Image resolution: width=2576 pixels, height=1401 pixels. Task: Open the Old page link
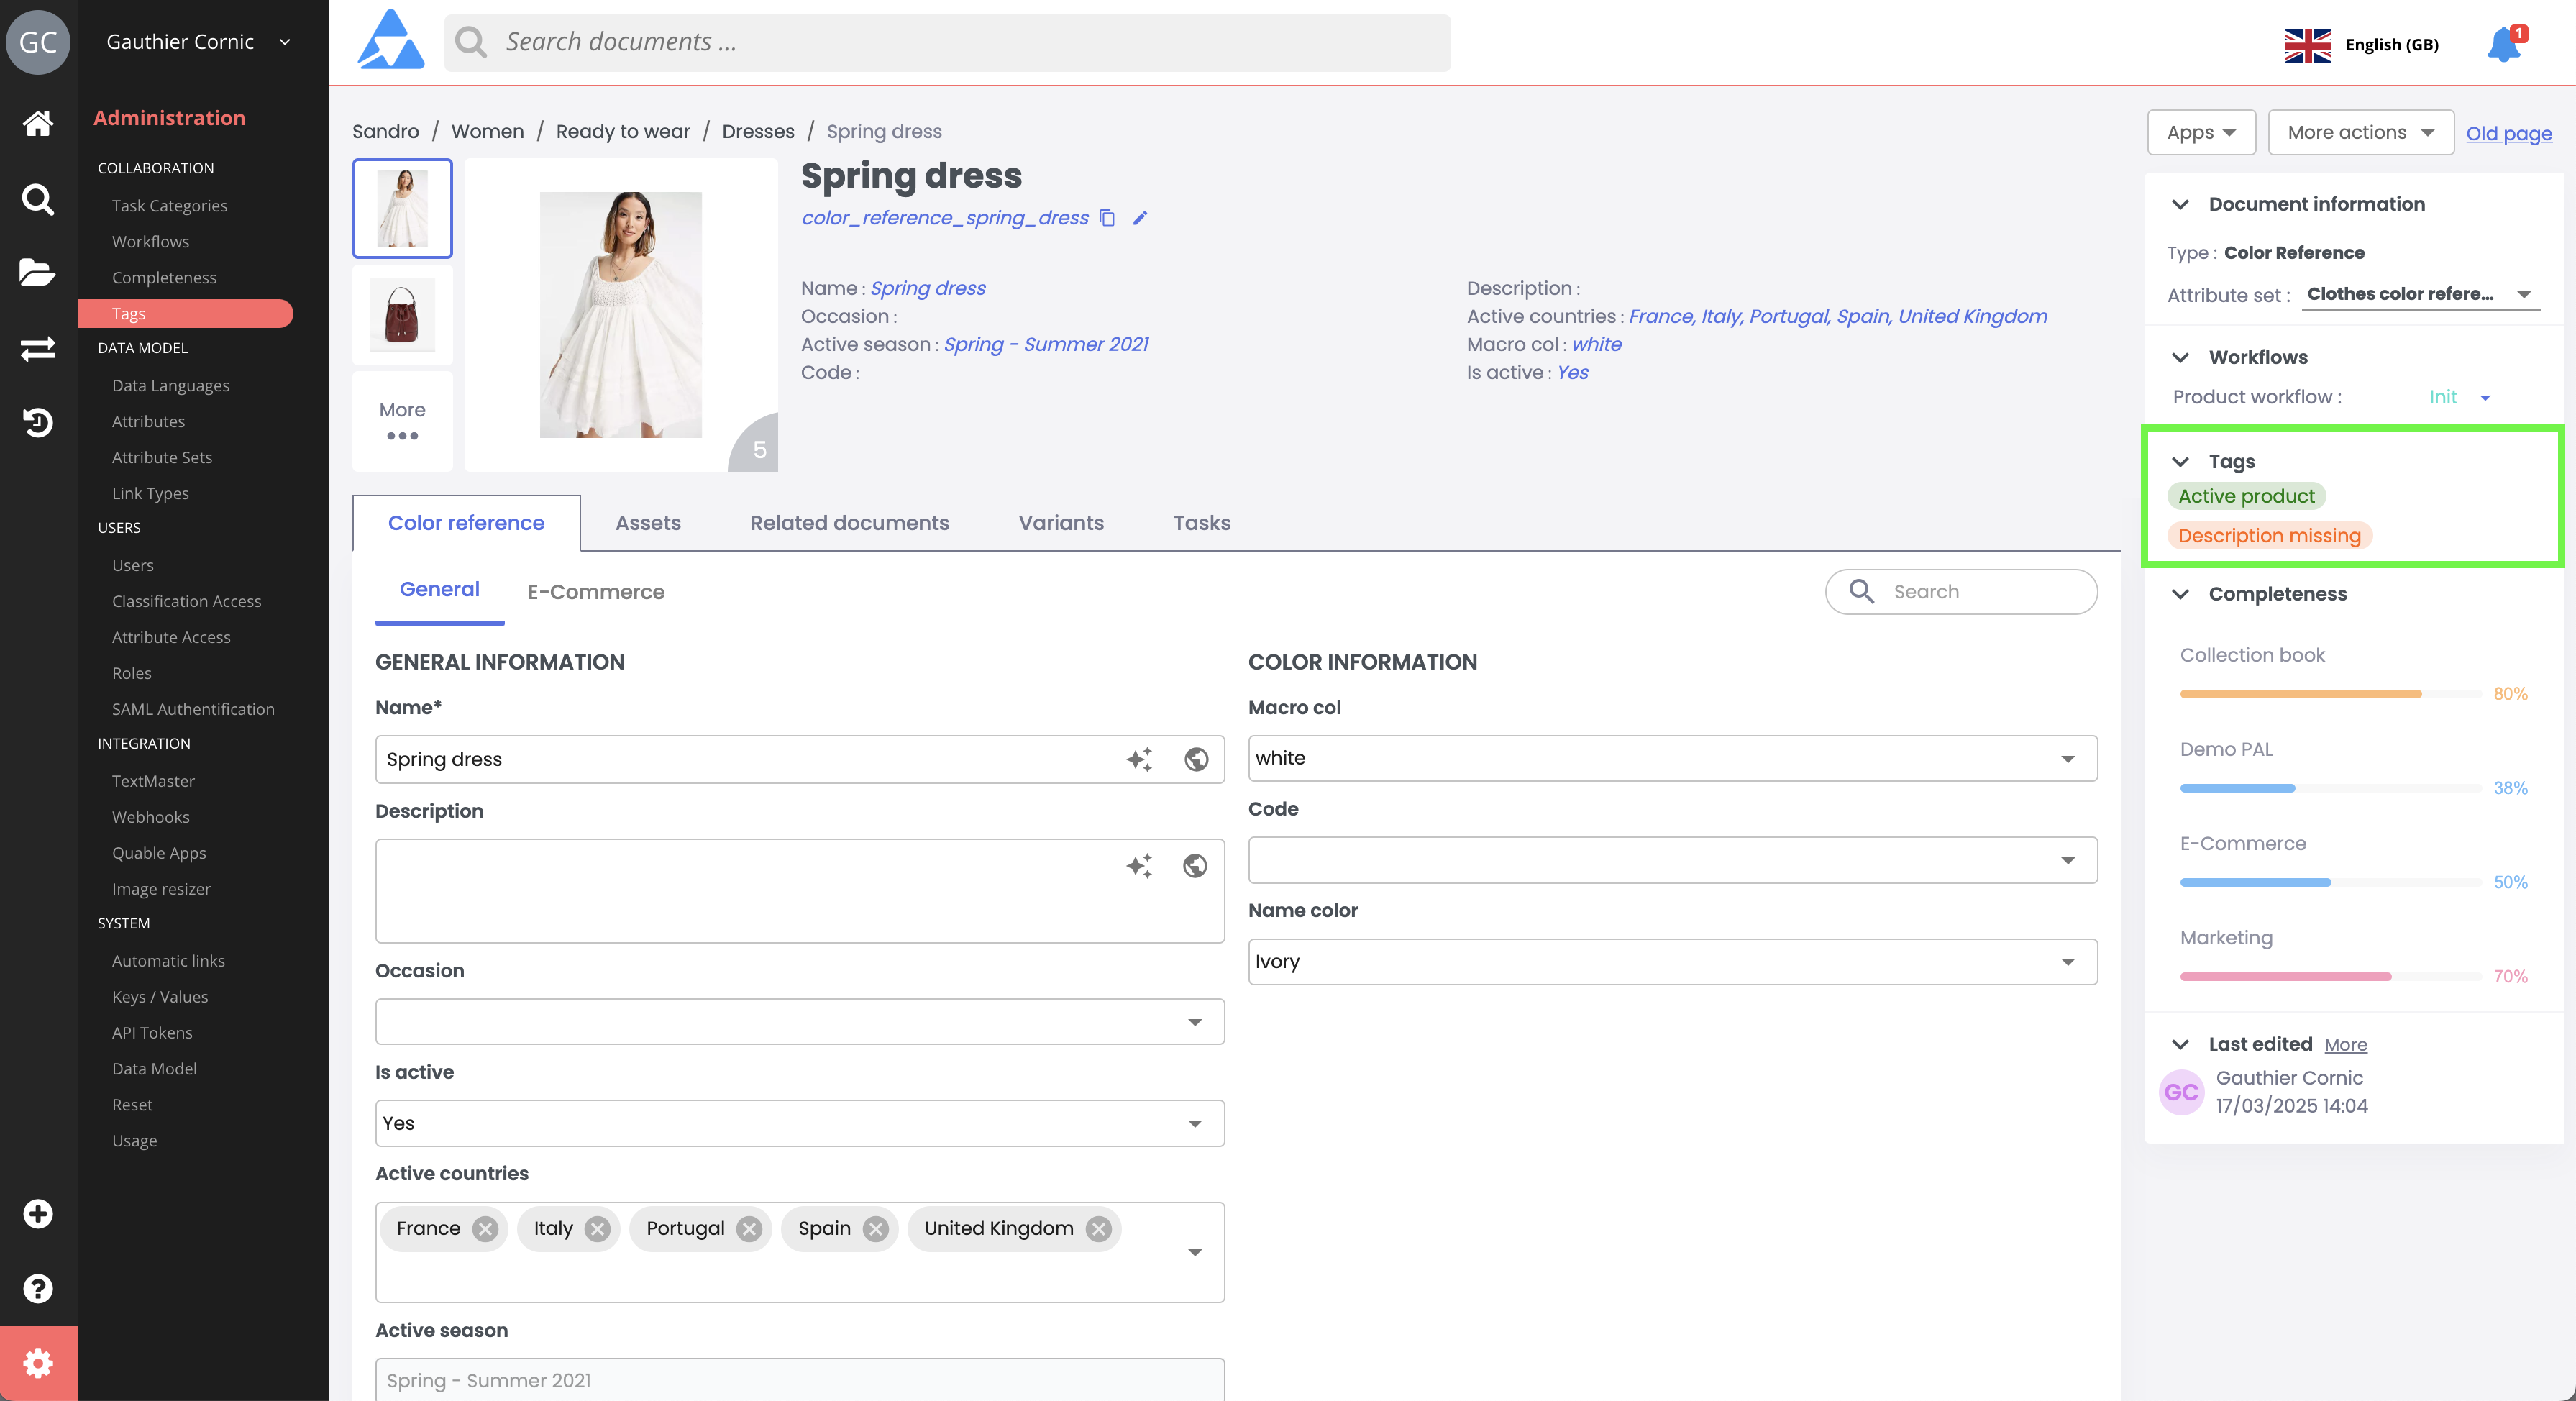2508,133
